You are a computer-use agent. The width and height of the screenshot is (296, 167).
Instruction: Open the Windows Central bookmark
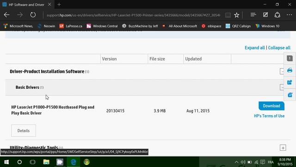click(102, 26)
